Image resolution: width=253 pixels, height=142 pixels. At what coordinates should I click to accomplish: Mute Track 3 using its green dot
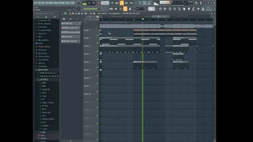[97, 43]
